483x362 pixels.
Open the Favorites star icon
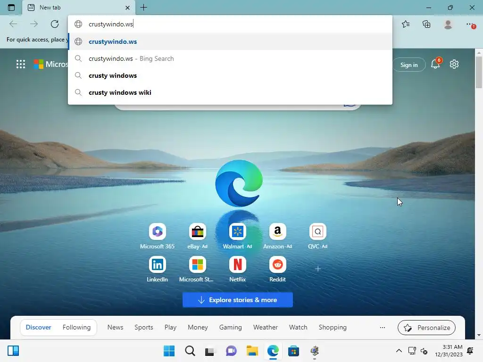pyautogui.click(x=406, y=24)
